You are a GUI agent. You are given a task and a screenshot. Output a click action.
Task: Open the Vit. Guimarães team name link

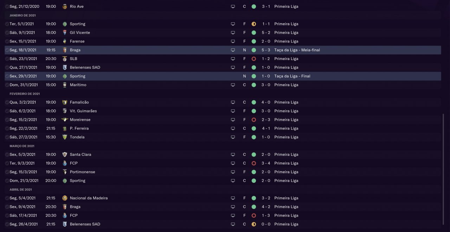(83, 111)
